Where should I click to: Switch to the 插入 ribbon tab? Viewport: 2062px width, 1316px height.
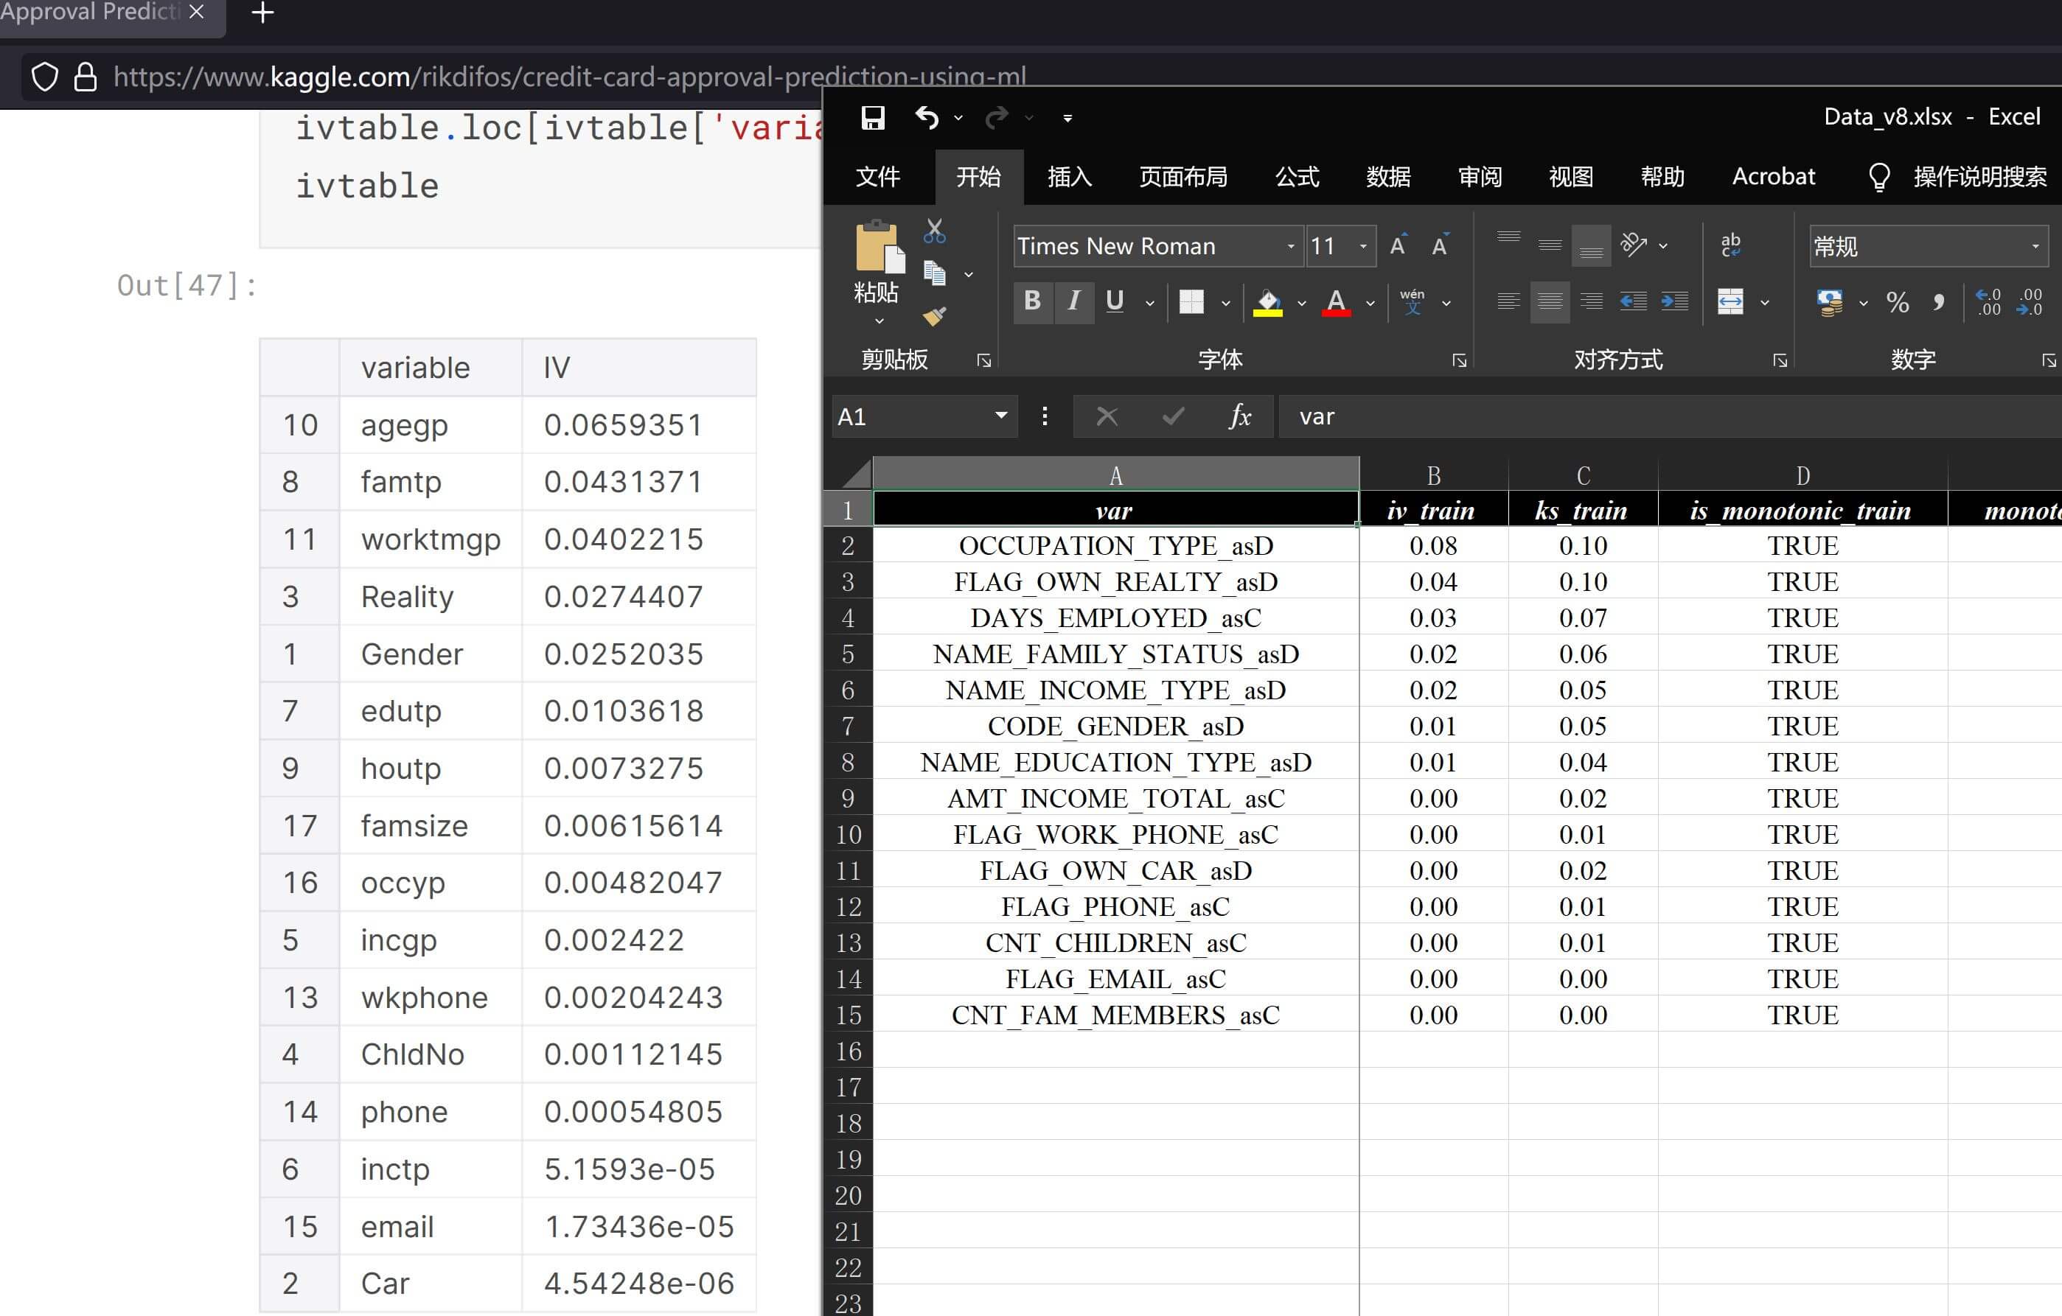[1070, 177]
